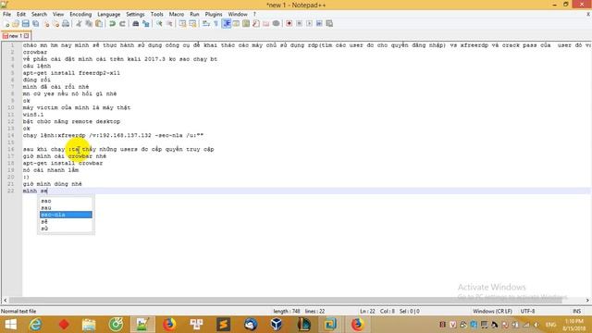This screenshot has height=333, width=592.
Task: Open the Tools menu
Action: coord(156,15)
